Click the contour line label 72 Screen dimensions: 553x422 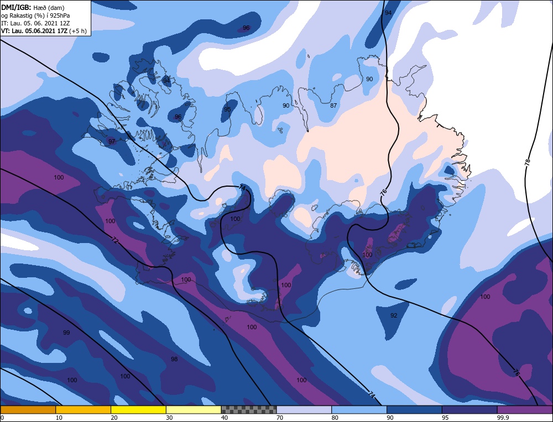[115, 241]
